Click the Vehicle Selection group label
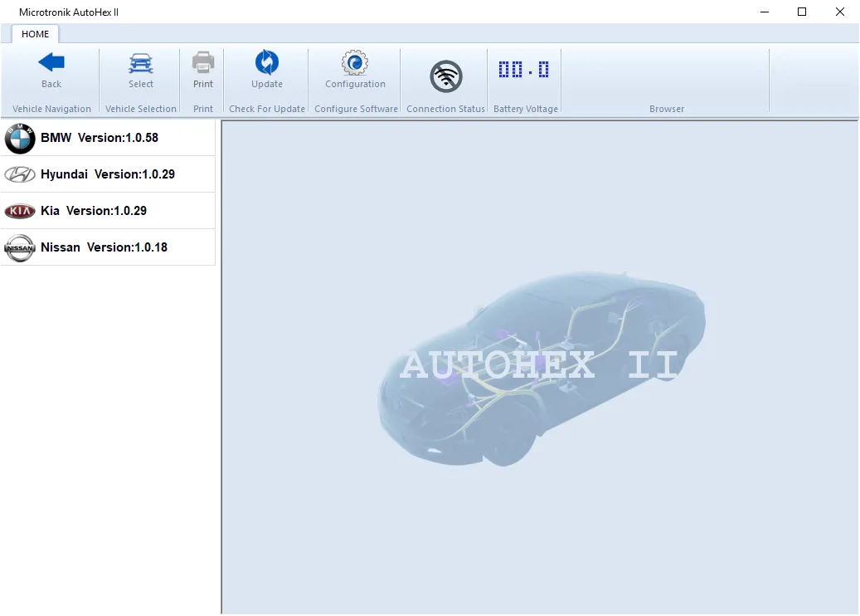This screenshot has width=860, height=616. tap(141, 109)
